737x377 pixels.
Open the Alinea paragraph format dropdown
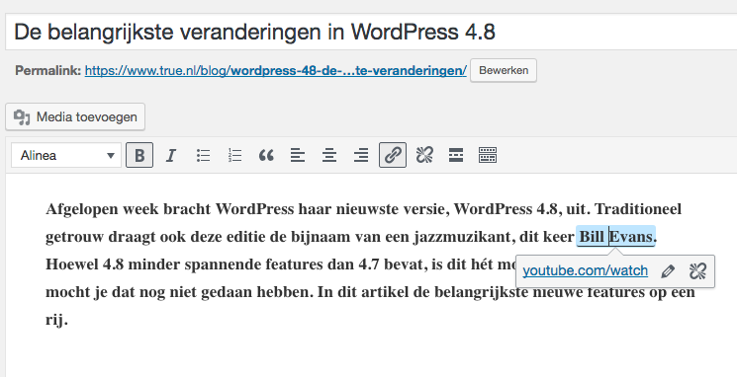pos(66,155)
